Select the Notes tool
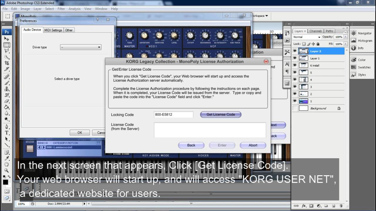 tap(7, 152)
